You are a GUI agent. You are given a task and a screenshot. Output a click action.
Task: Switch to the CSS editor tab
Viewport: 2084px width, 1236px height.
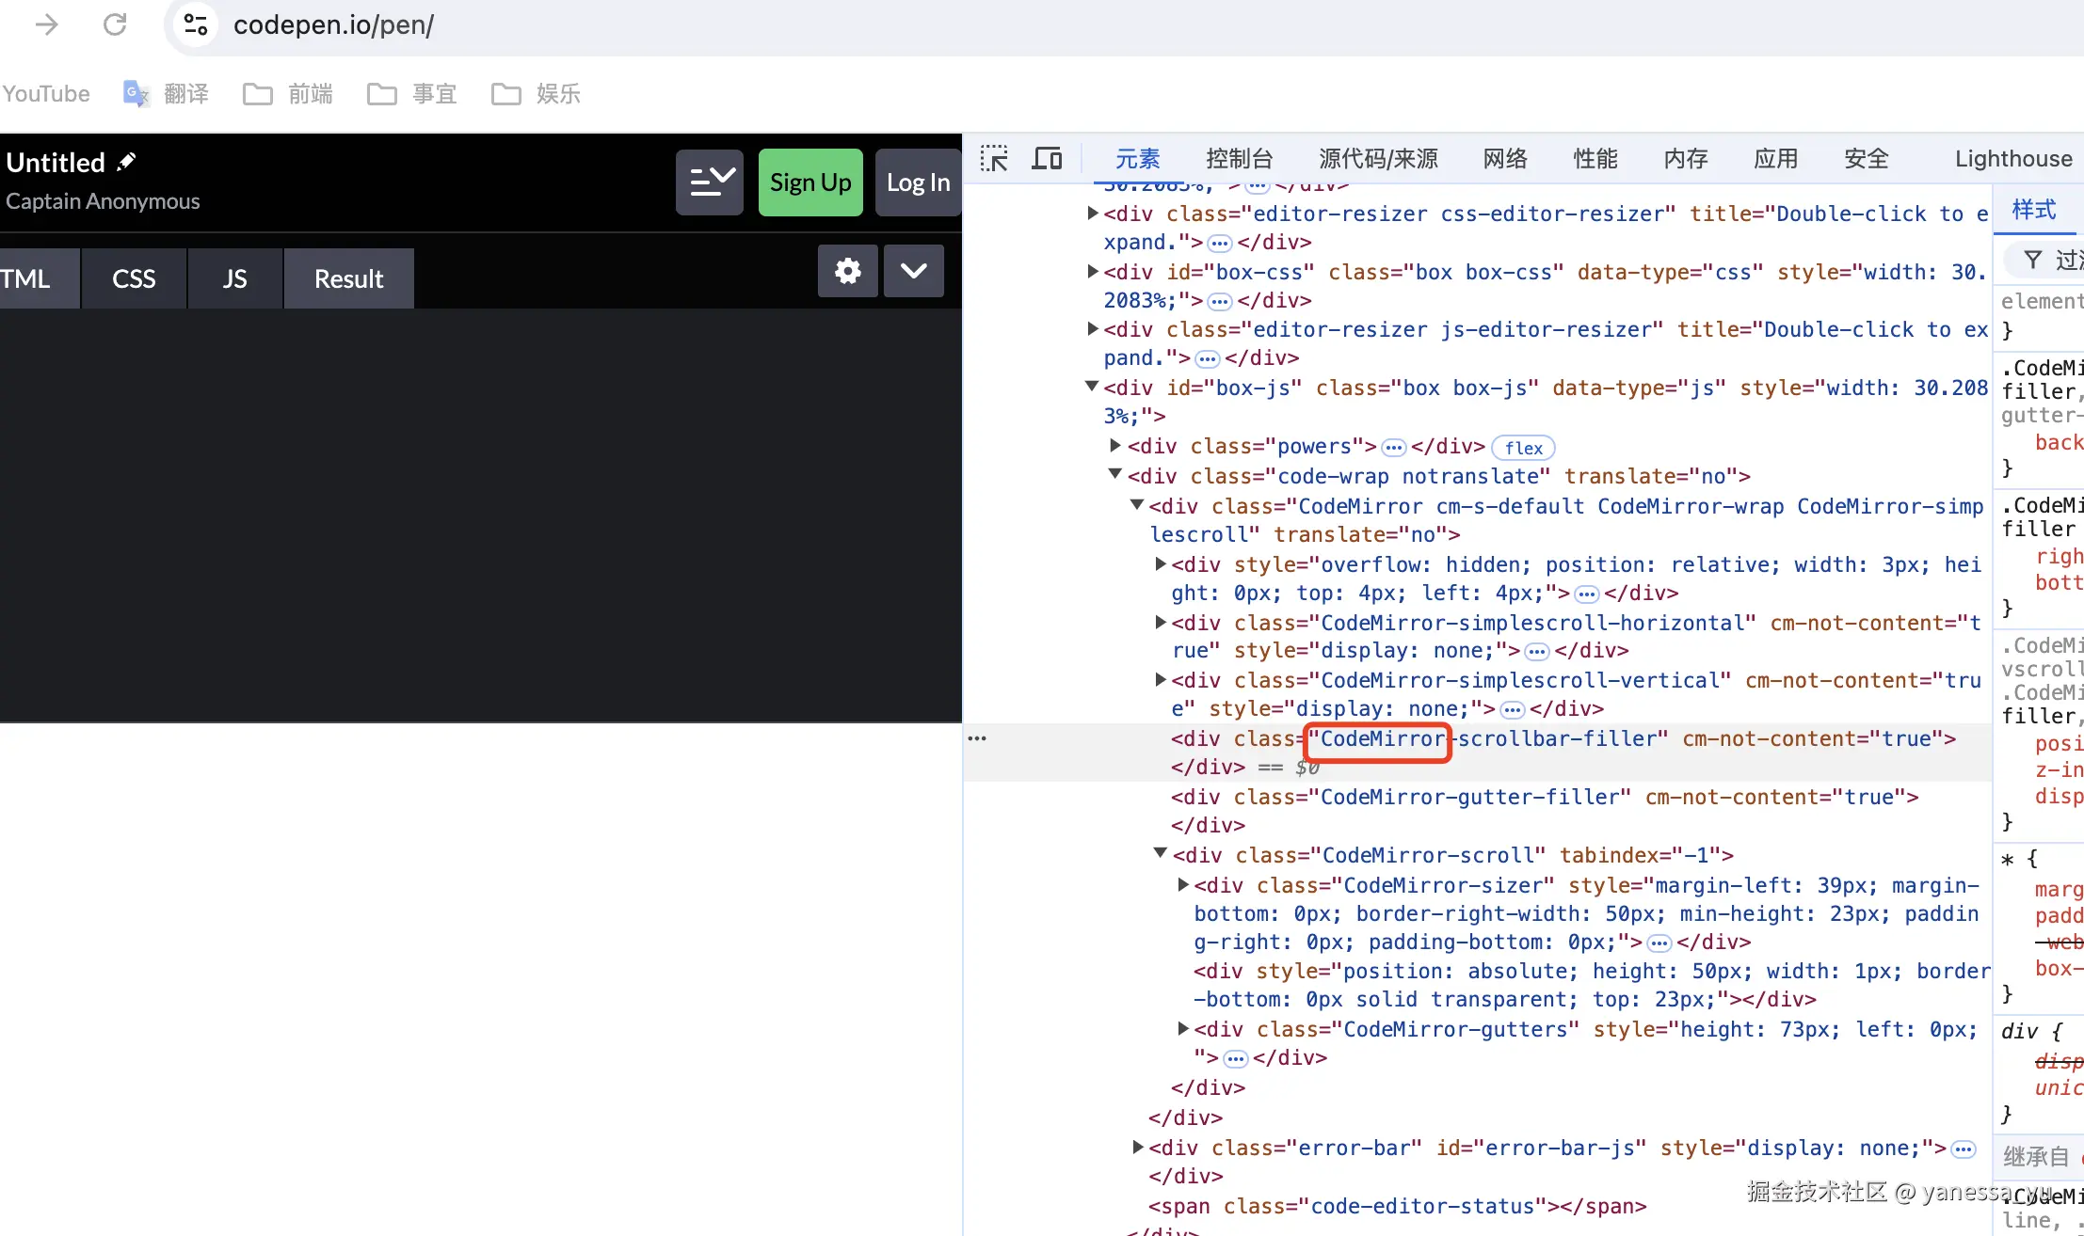coord(133,277)
